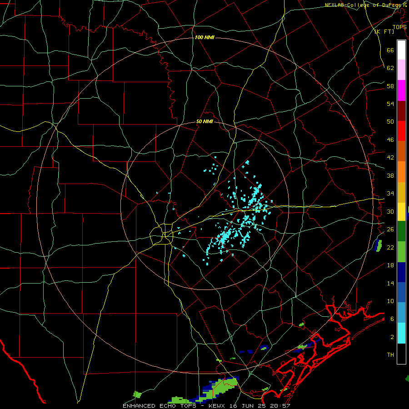This screenshot has width=409, height=409.
Task: Click the navy 18 kft legend swatch
Action: (401, 272)
